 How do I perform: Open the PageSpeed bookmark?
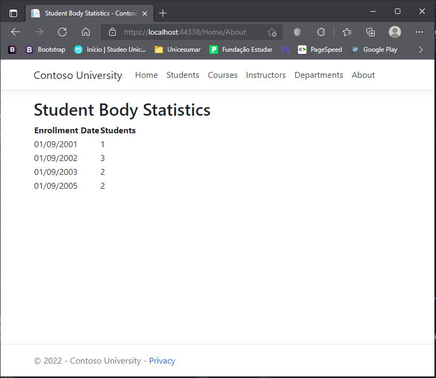click(319, 49)
